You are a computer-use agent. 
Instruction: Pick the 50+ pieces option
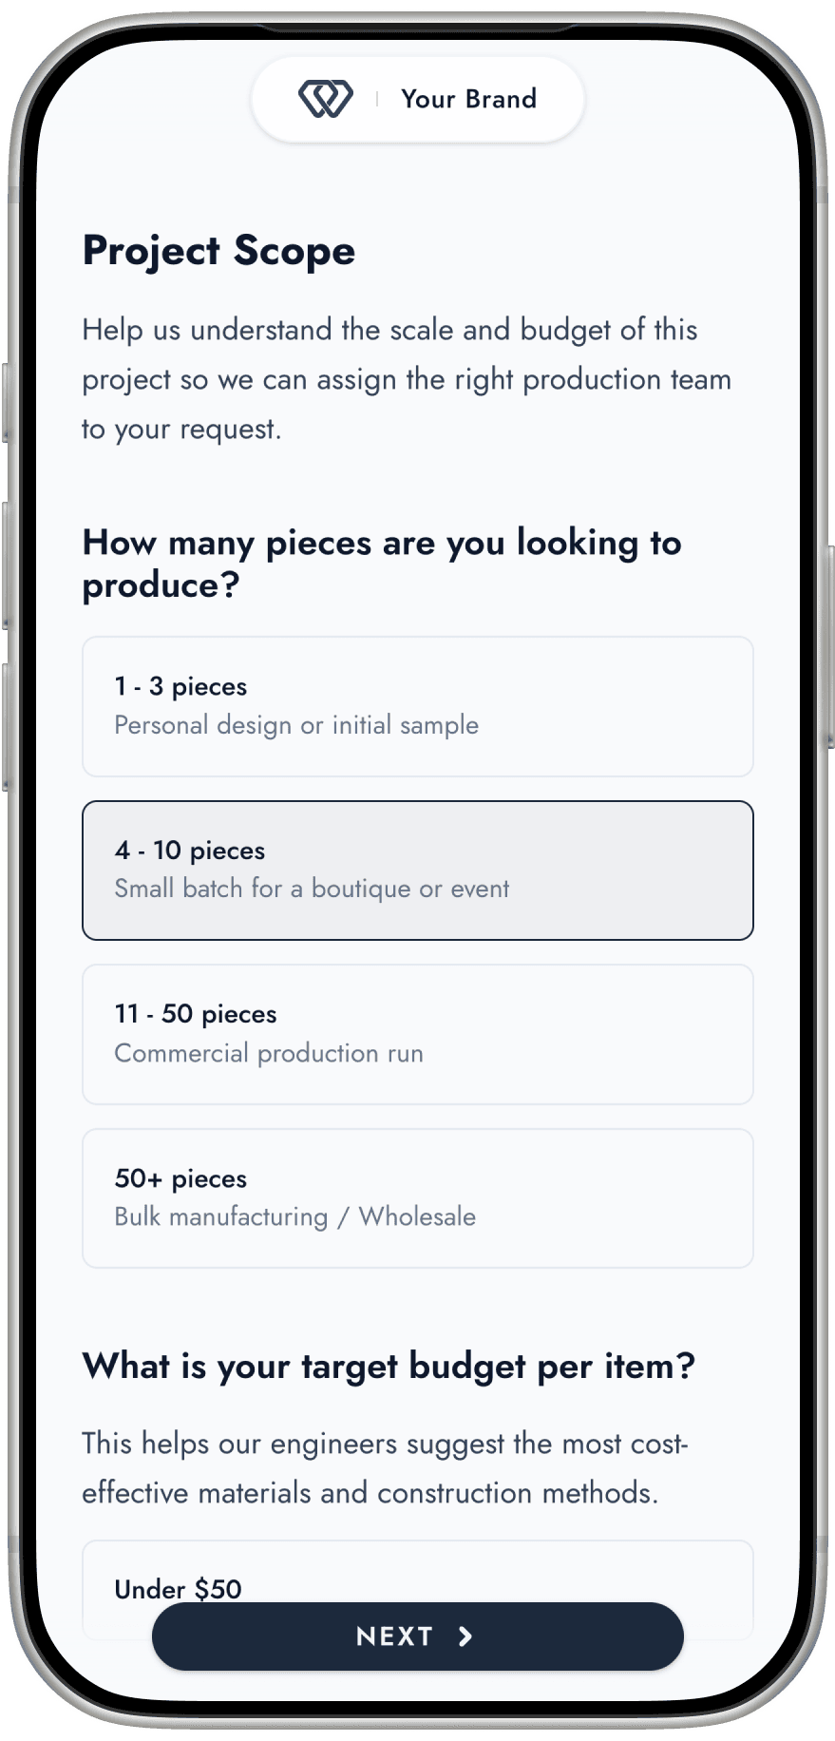pyautogui.click(x=417, y=1197)
